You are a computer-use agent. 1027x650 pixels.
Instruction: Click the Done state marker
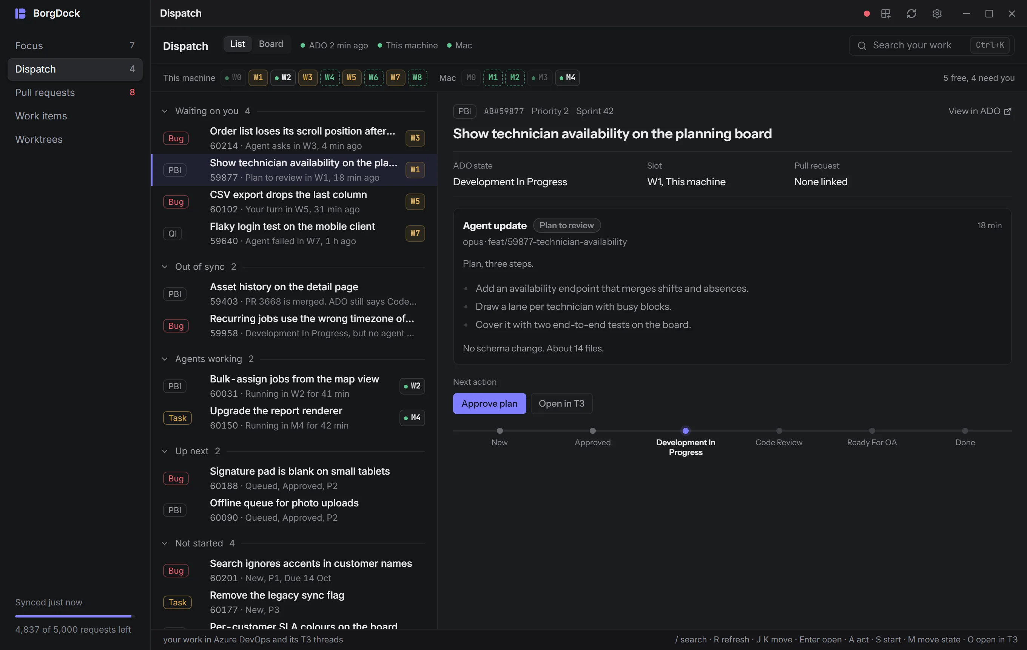tap(965, 431)
